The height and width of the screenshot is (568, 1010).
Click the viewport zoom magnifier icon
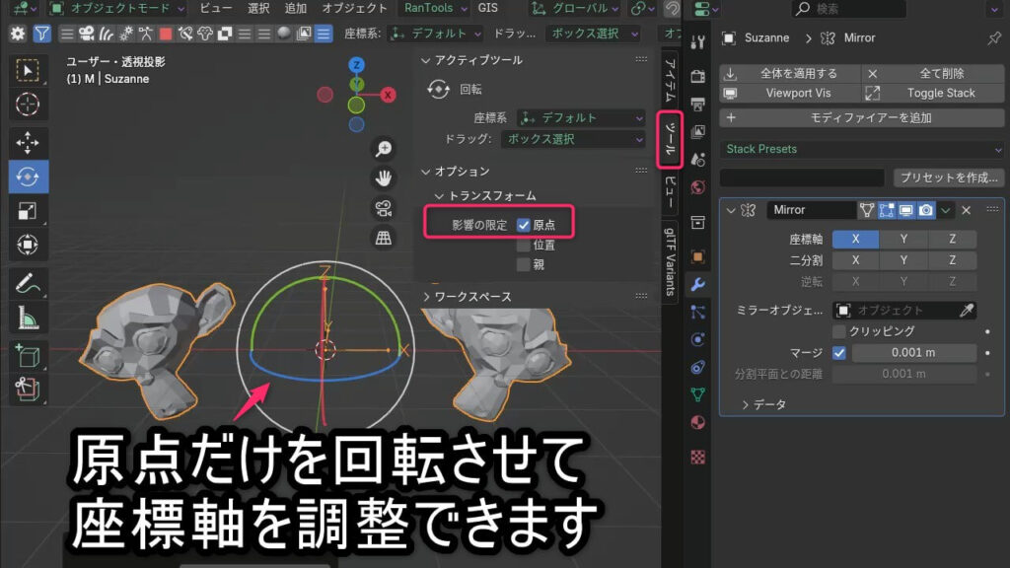click(x=383, y=149)
